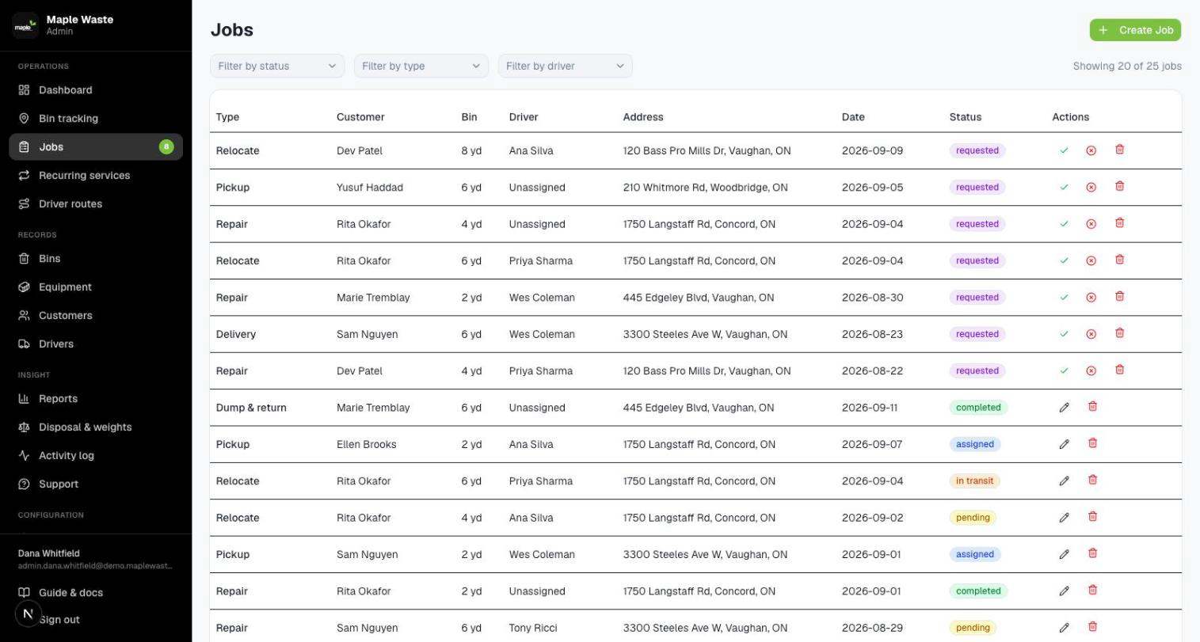Open Guide & docs link
The width and height of the screenshot is (1200, 642).
tap(96, 593)
